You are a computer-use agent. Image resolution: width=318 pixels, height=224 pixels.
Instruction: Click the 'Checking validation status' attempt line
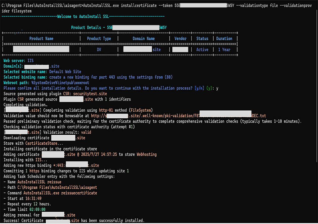click(69, 127)
